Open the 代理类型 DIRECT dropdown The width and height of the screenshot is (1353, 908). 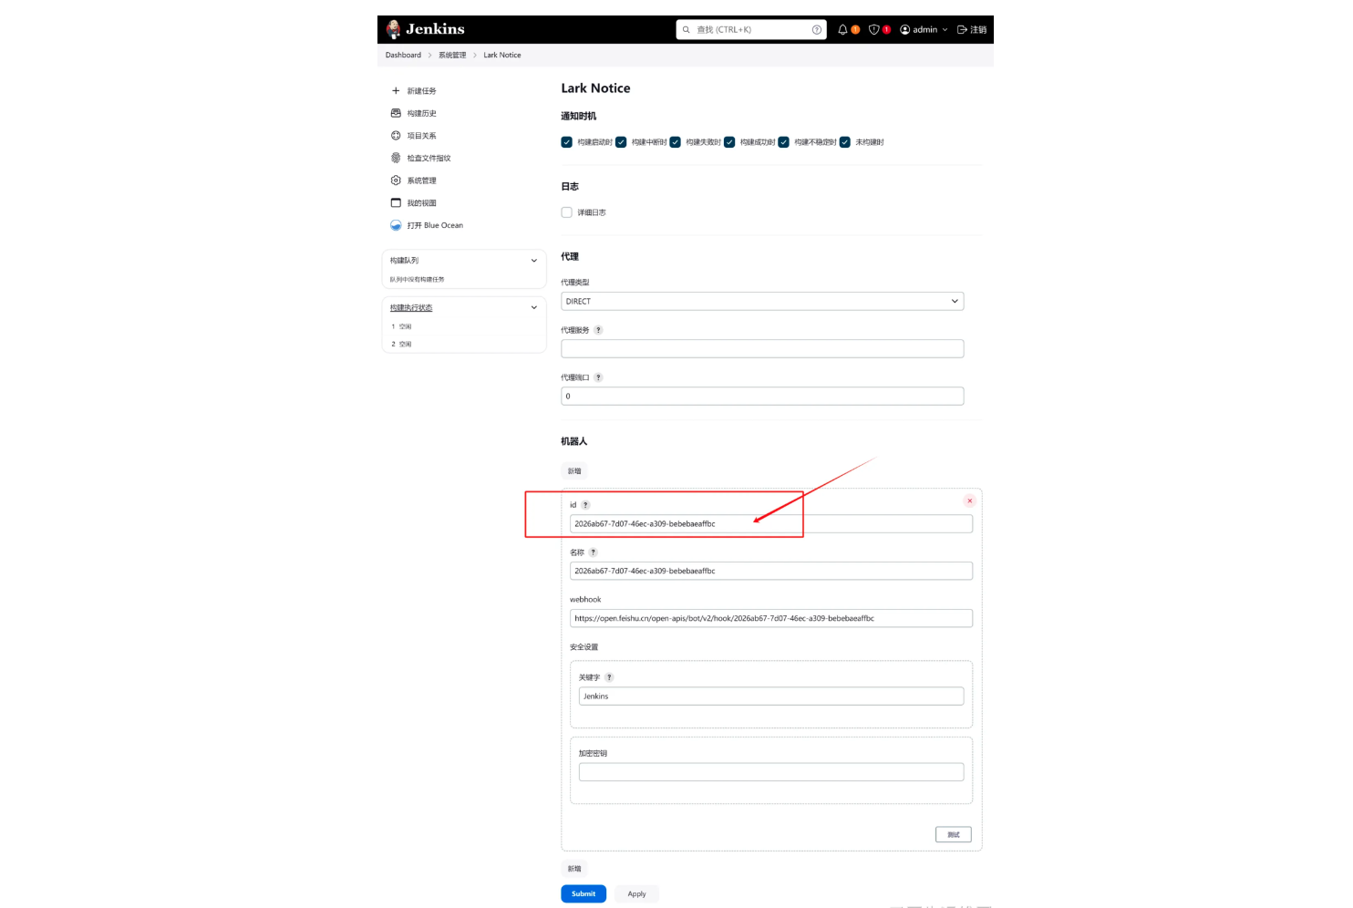click(x=762, y=301)
